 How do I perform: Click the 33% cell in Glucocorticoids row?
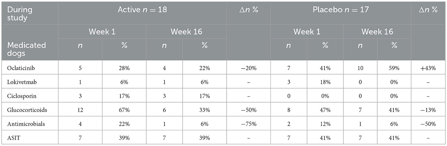[204, 110]
